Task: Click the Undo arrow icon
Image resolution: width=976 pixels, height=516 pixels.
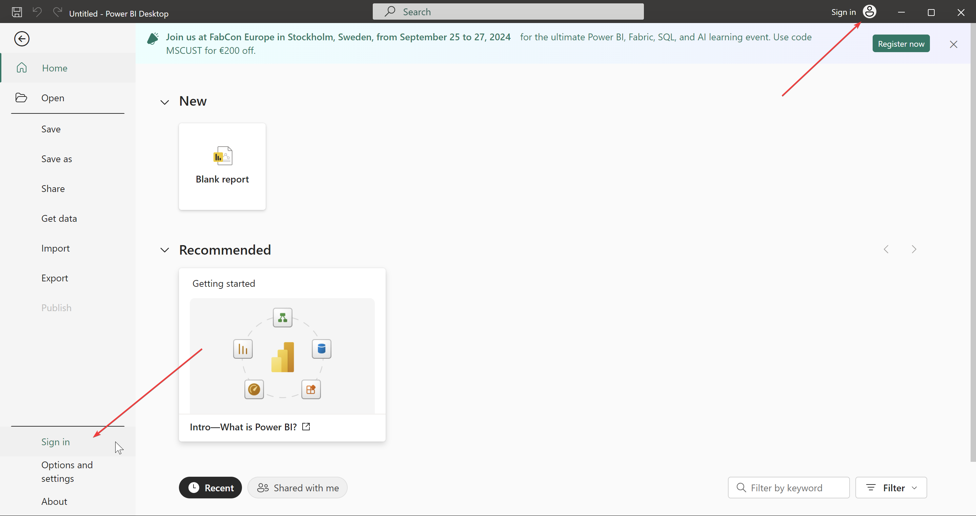Action: [x=37, y=12]
